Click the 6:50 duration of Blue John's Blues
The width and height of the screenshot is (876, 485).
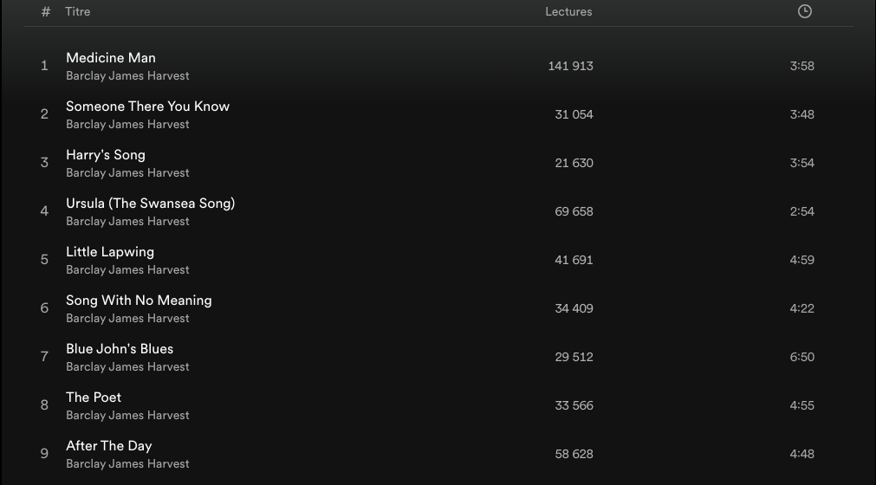801,357
